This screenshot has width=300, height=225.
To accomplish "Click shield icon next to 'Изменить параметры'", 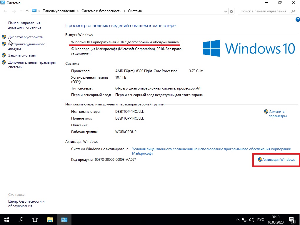I will (x=266, y=112).
